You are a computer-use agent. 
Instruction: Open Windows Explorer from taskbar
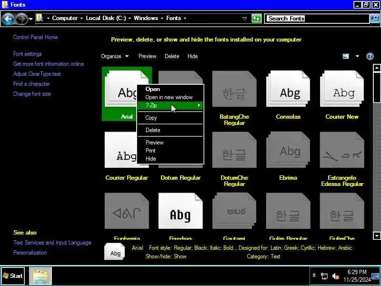point(40,276)
